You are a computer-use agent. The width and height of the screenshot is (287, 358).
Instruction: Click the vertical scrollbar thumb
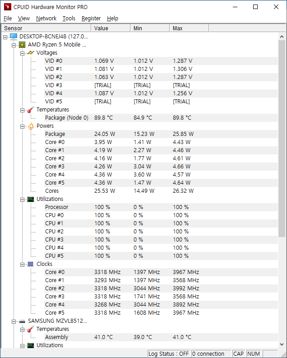pyautogui.click(x=282, y=139)
